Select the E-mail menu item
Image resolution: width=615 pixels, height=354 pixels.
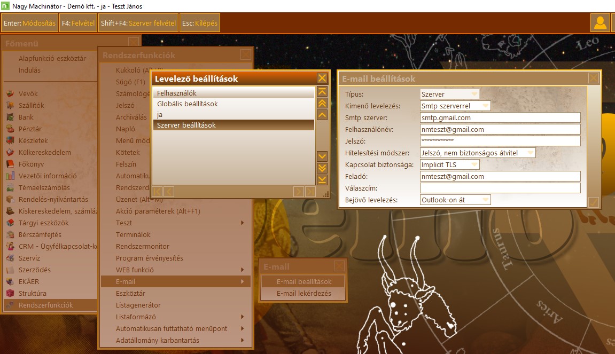[175, 282]
